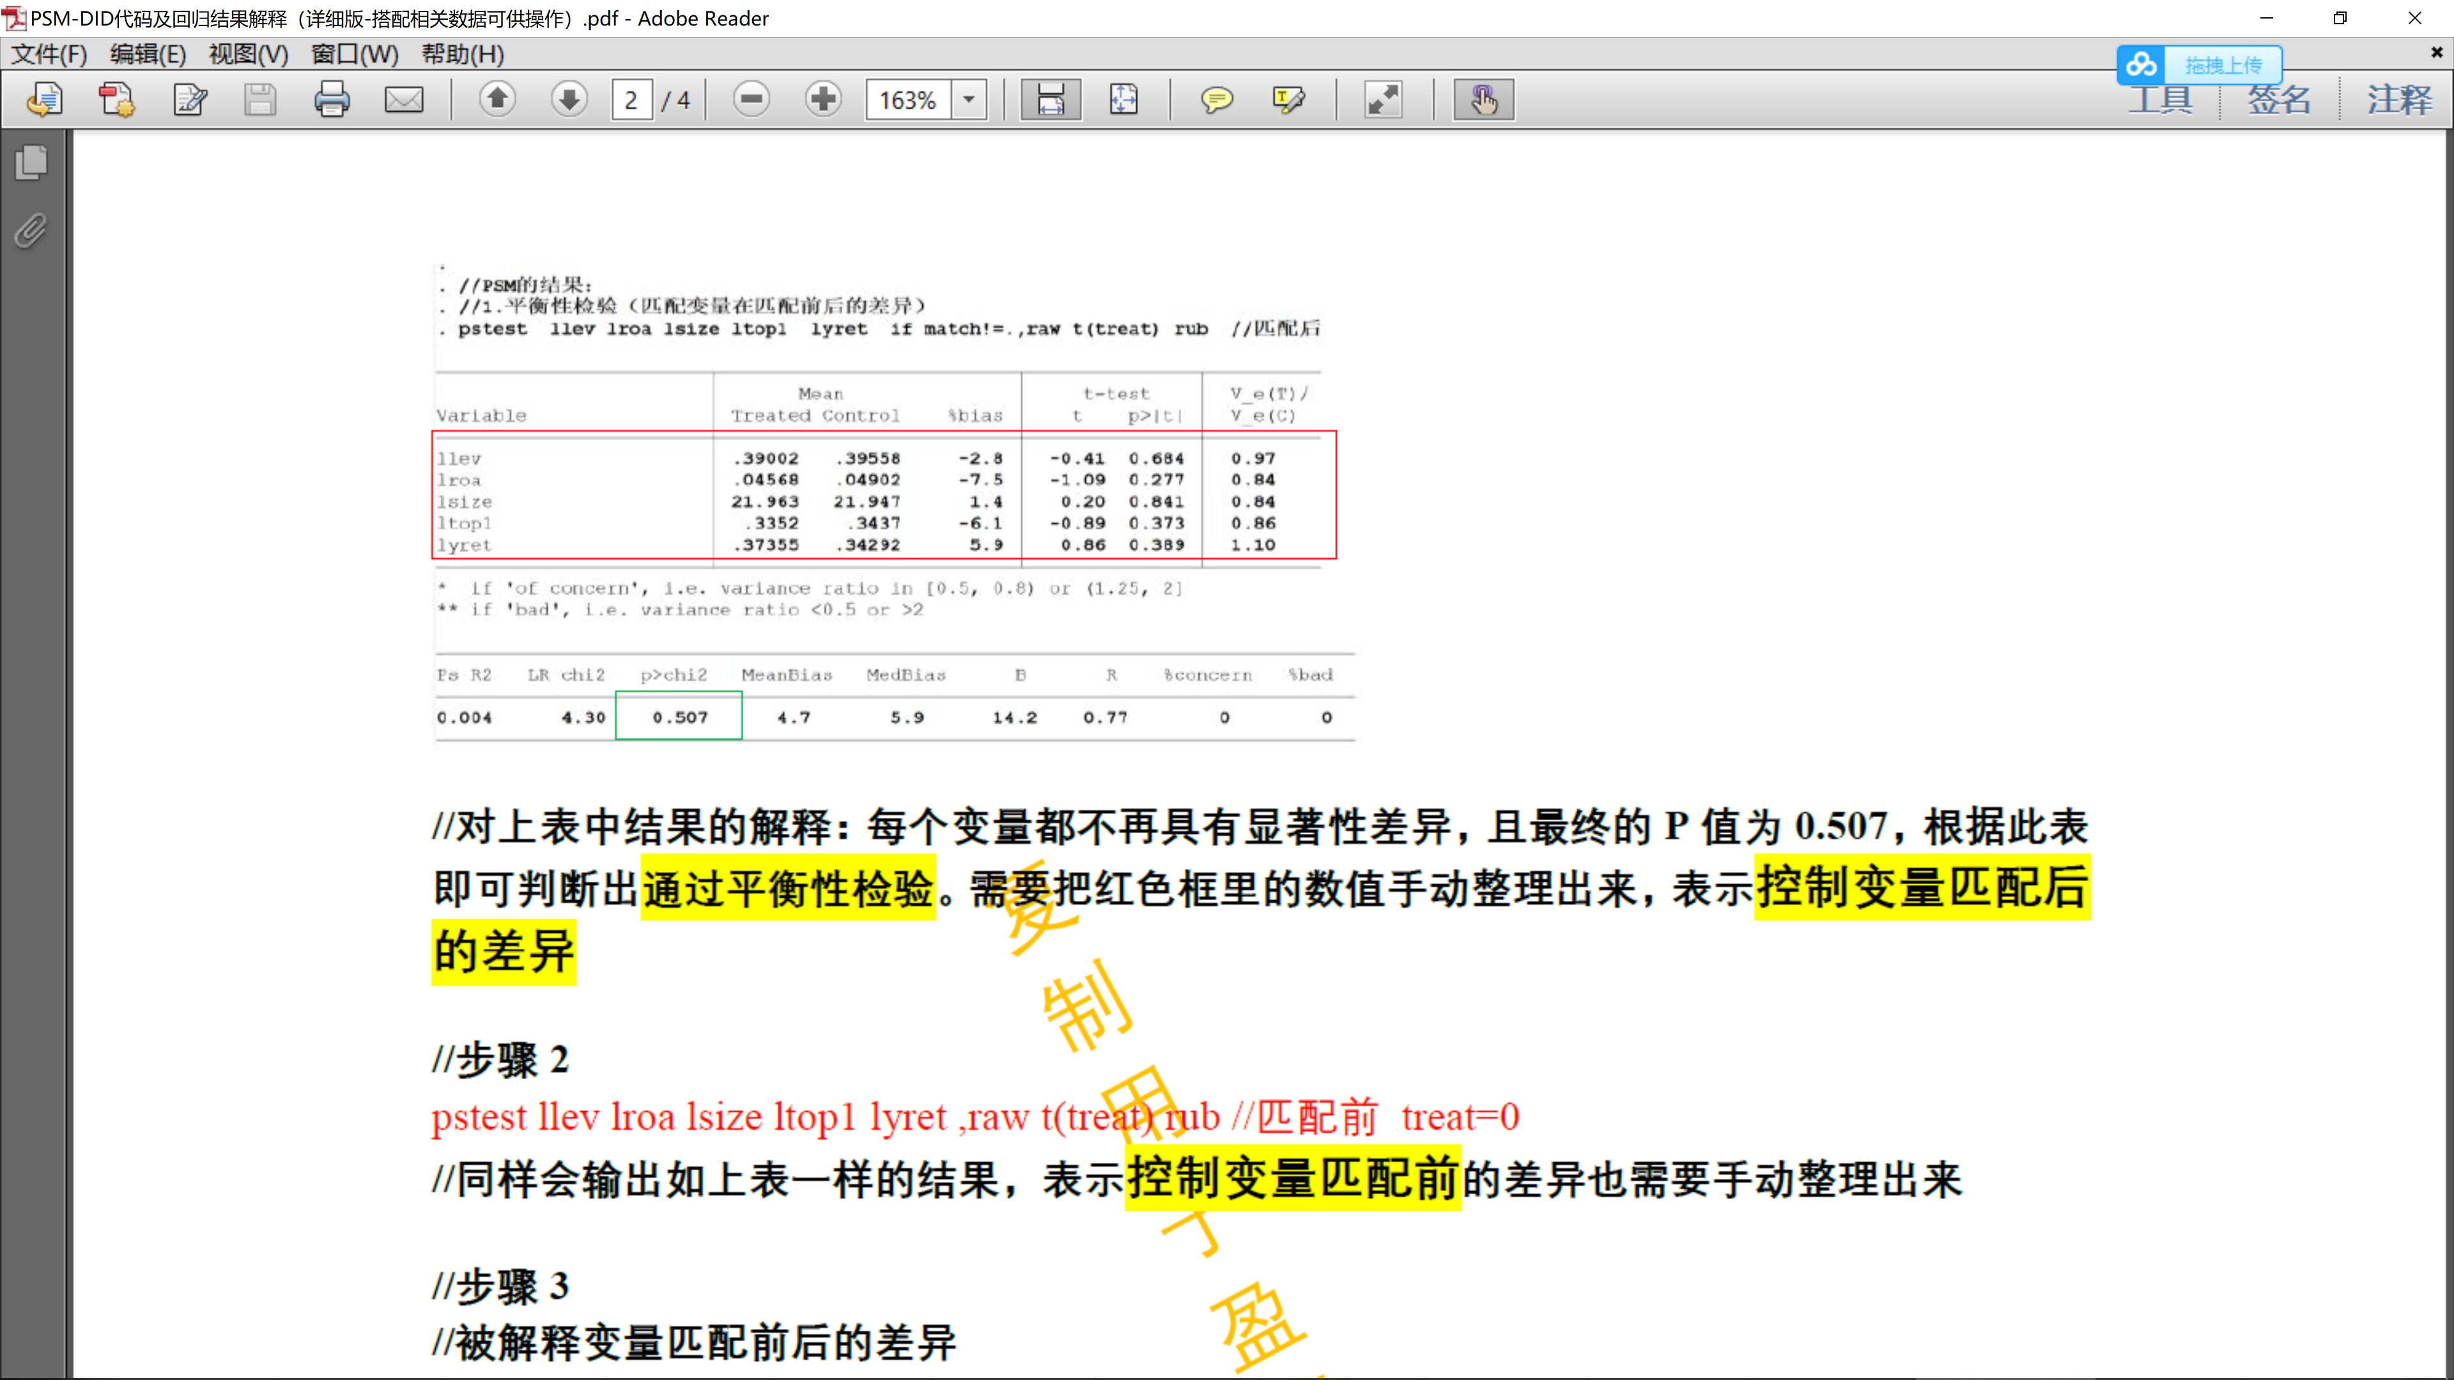Add a sticky note comment
The width and height of the screenshot is (2454, 1380).
tap(1217, 99)
